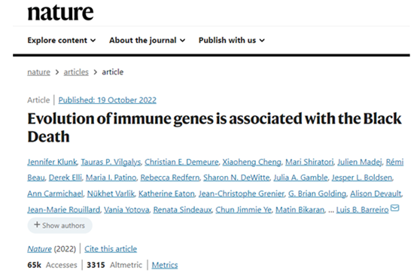Click the nature journal logo
This screenshot has width=420, height=277.
tap(60, 12)
